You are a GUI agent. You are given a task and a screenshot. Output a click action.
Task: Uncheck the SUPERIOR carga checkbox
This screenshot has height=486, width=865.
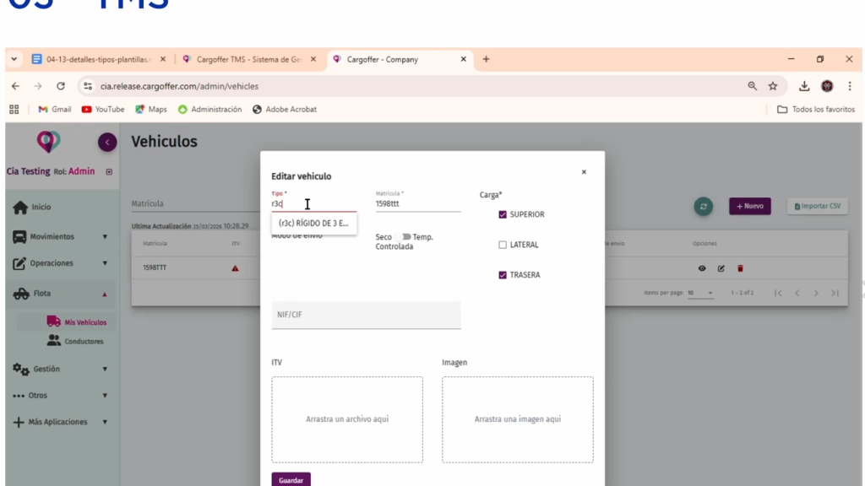pyautogui.click(x=503, y=214)
